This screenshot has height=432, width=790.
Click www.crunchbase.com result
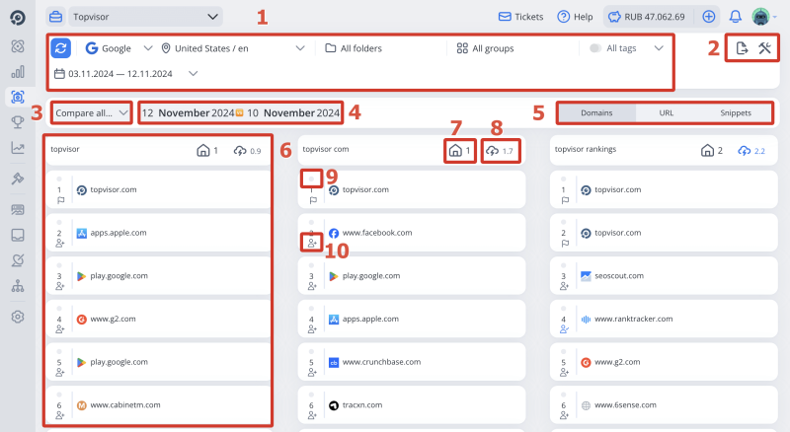point(381,362)
